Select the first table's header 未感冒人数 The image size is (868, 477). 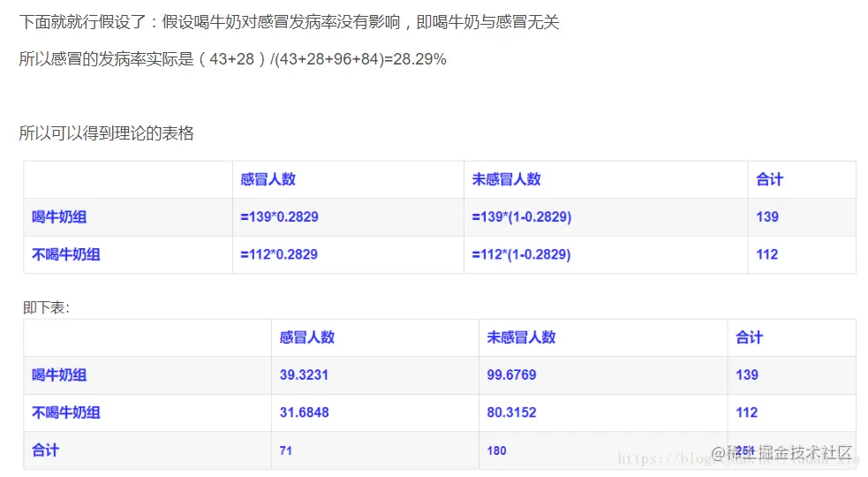506,179
